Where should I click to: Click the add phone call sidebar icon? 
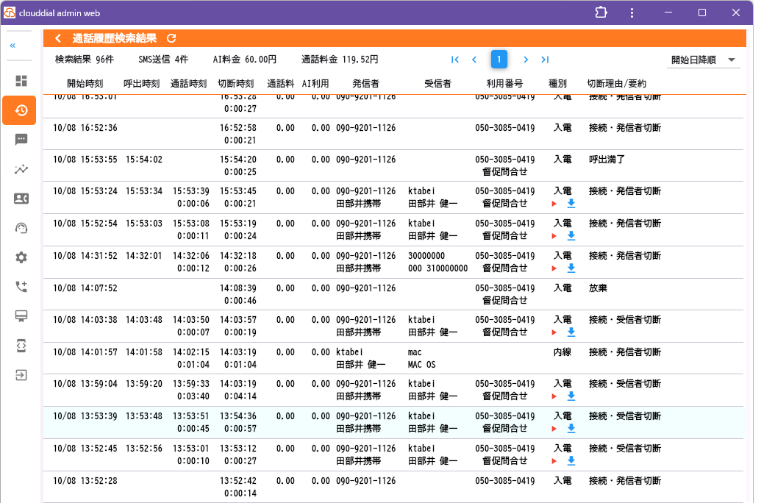(x=21, y=287)
